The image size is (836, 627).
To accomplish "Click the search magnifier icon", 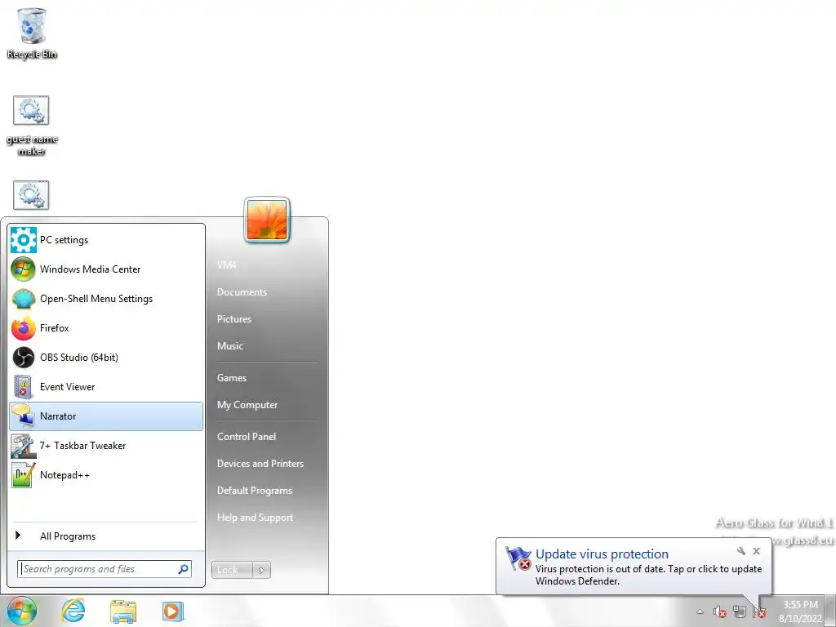I will 183,569.
